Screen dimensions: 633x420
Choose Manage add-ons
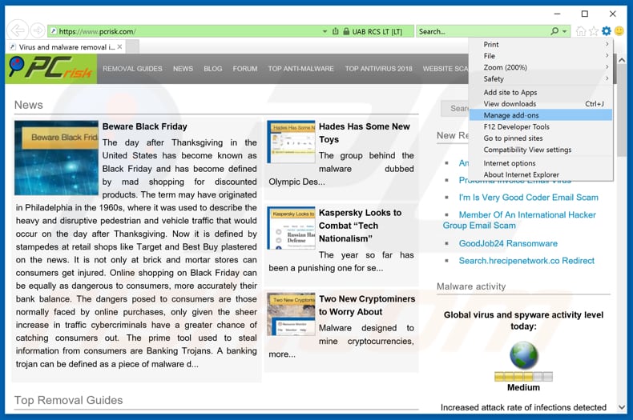click(541, 115)
